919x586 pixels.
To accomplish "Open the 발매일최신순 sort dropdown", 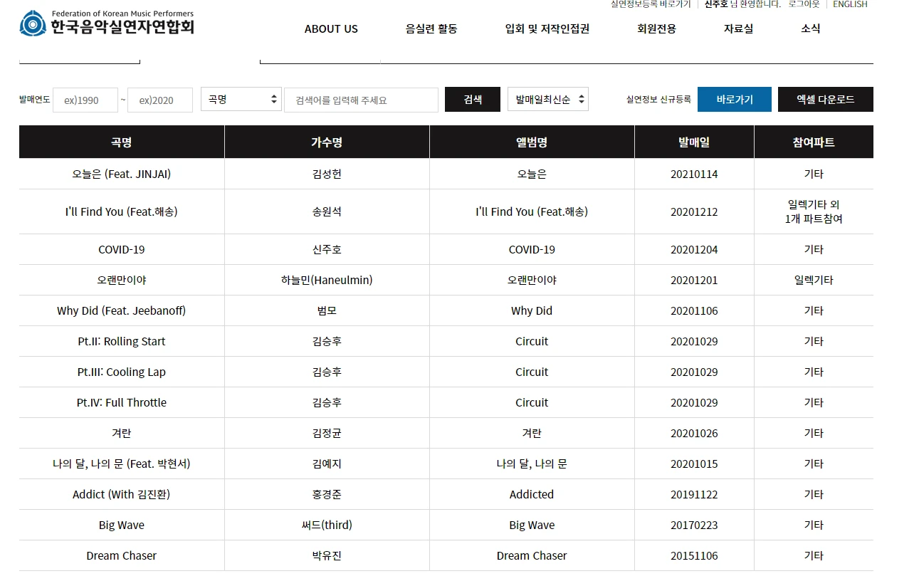I will pyautogui.click(x=548, y=100).
